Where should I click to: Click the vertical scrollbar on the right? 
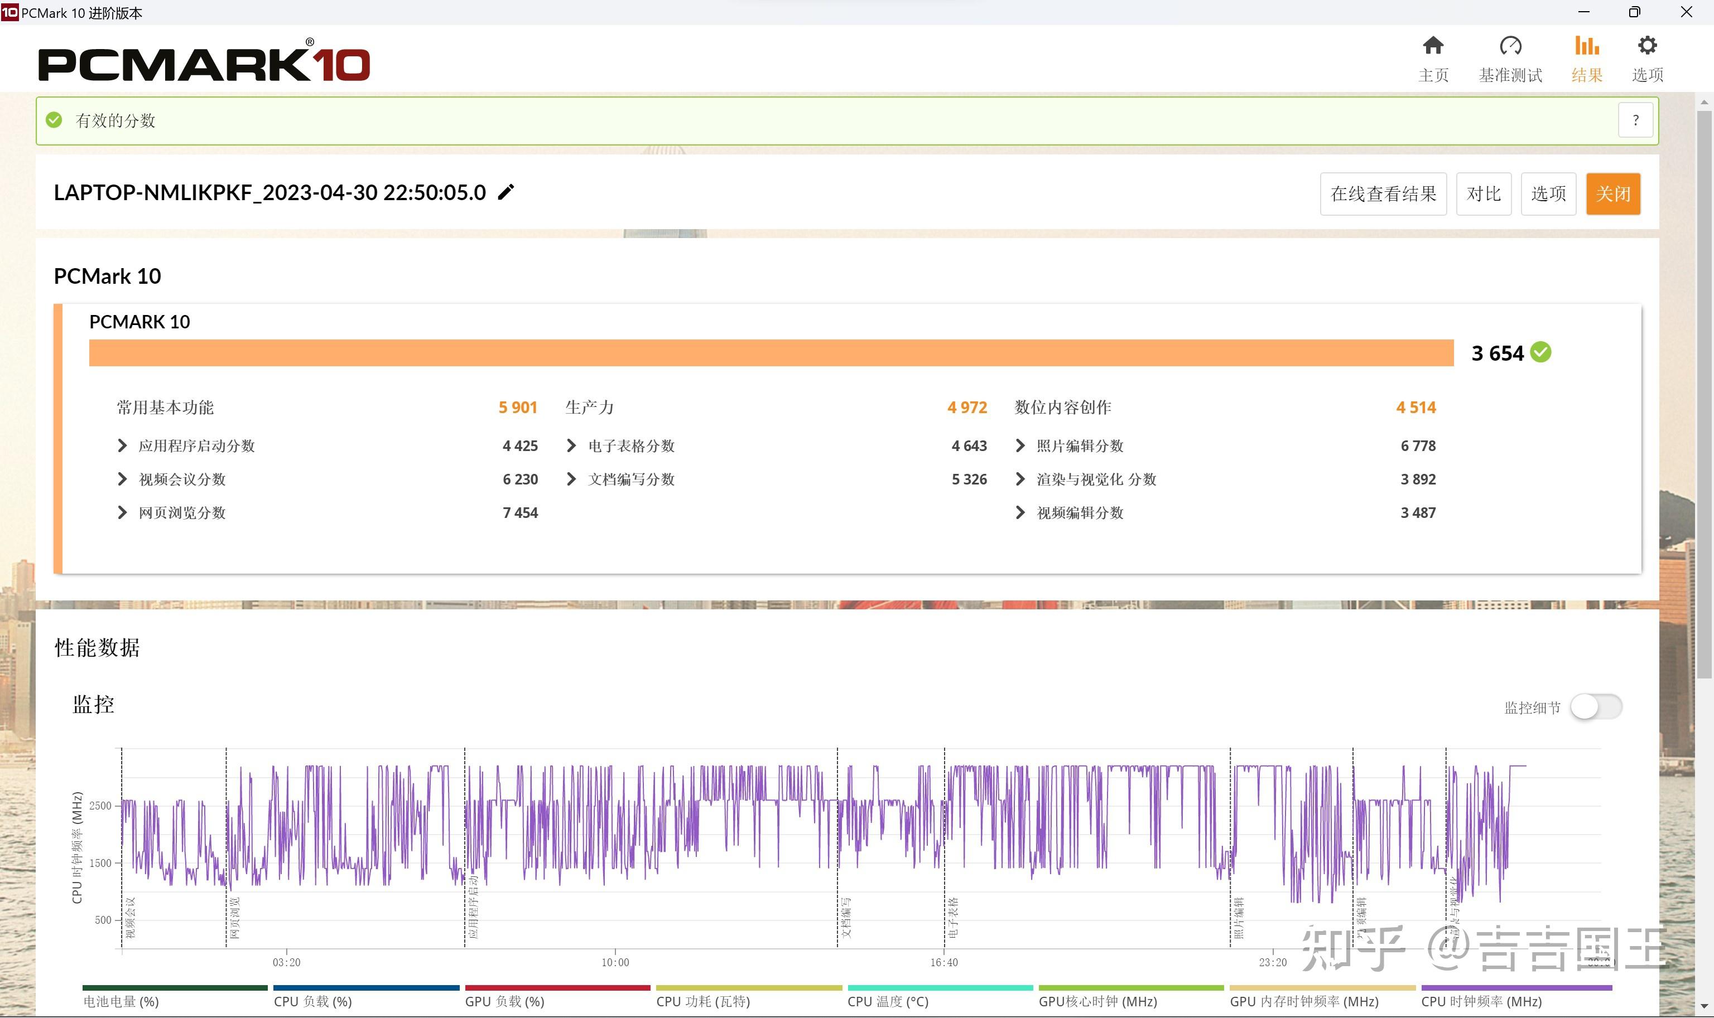[x=1704, y=395]
